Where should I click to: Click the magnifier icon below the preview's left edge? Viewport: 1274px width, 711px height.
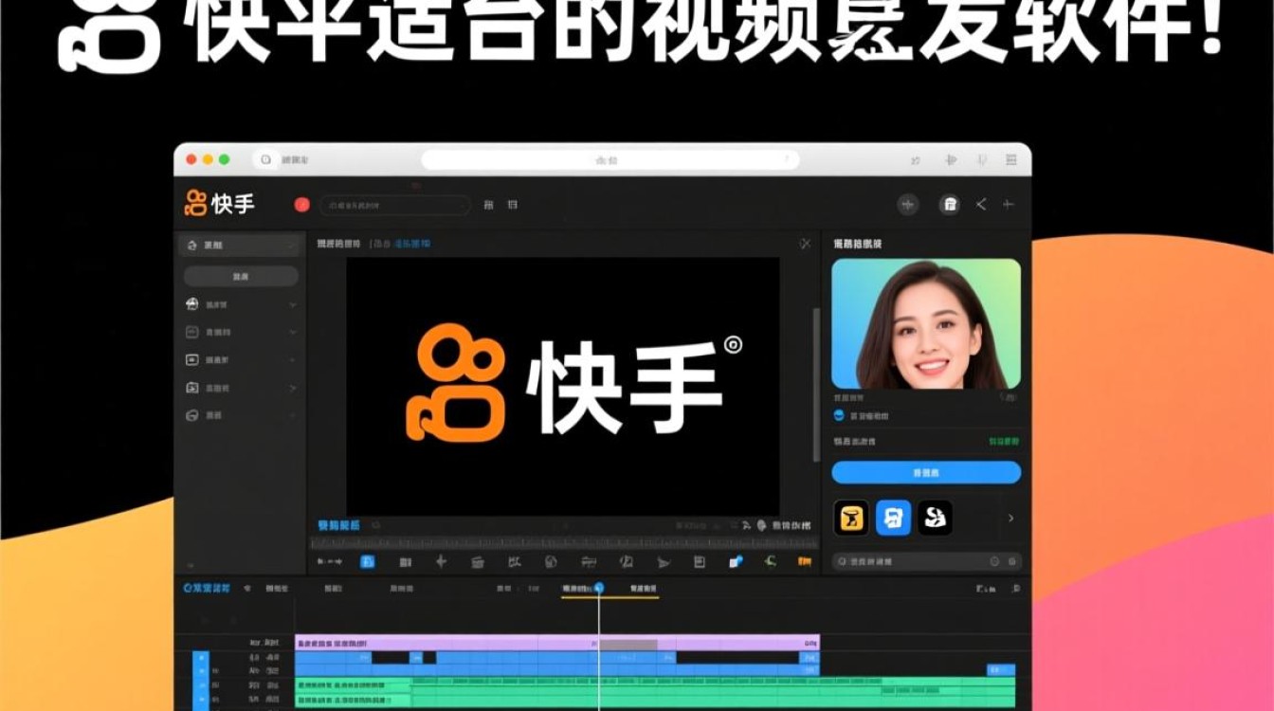tap(376, 524)
